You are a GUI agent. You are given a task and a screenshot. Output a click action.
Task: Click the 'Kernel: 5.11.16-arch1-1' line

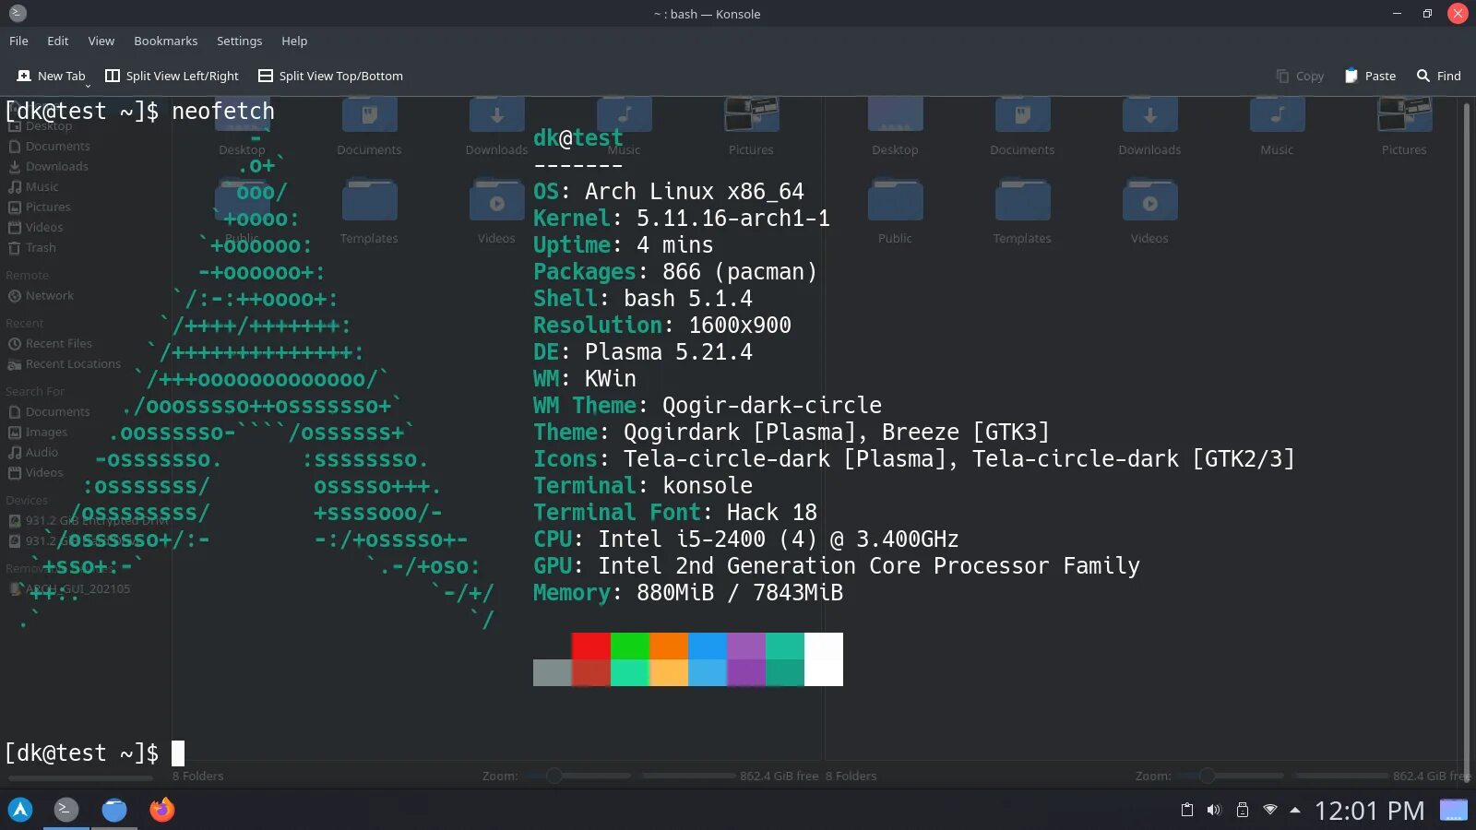(x=682, y=219)
